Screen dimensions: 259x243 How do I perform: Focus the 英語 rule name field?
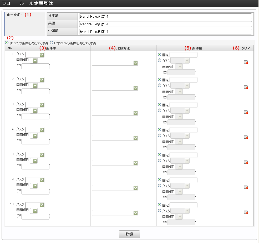pyautogui.click(x=165, y=24)
